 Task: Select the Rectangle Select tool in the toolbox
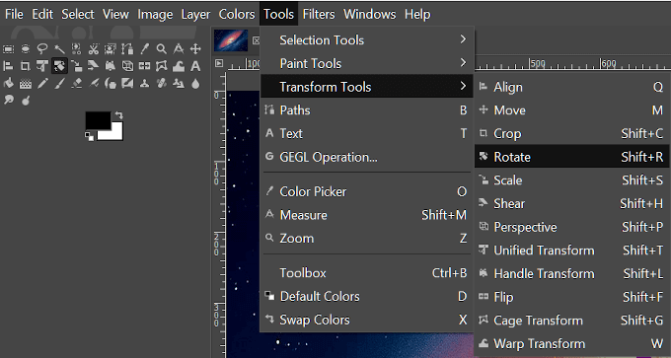9,48
